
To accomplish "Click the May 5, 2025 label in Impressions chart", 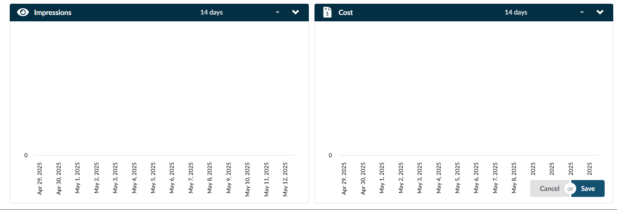I will 153,178.
